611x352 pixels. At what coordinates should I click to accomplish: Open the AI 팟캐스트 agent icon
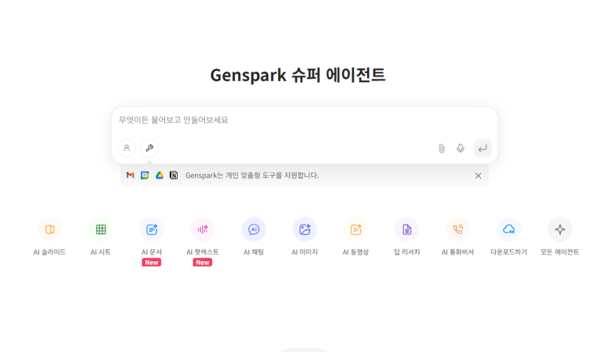pos(203,229)
